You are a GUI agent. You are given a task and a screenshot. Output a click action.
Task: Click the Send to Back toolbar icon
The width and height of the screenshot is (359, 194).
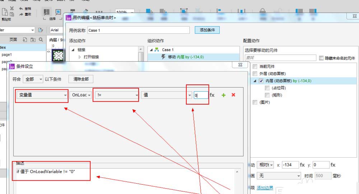(x=163, y=11)
